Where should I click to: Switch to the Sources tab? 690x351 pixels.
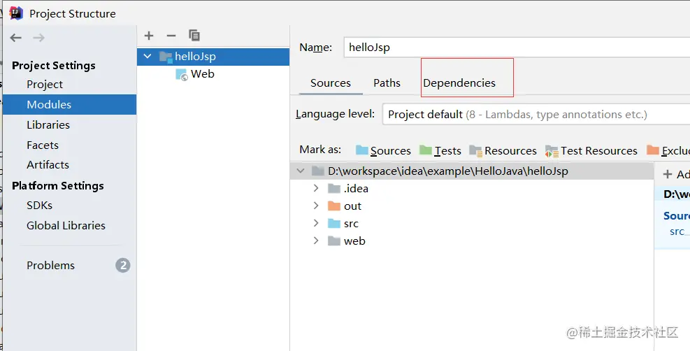coord(331,83)
